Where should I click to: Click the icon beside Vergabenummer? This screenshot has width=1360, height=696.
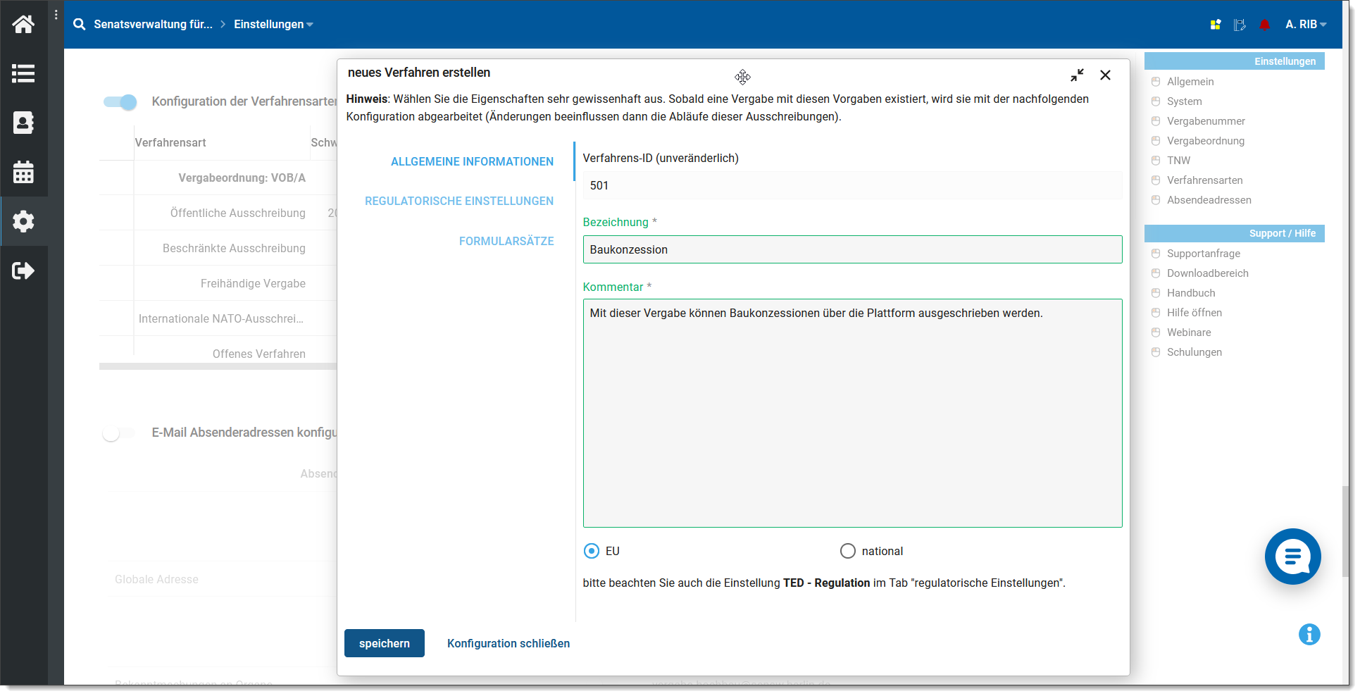click(x=1156, y=121)
